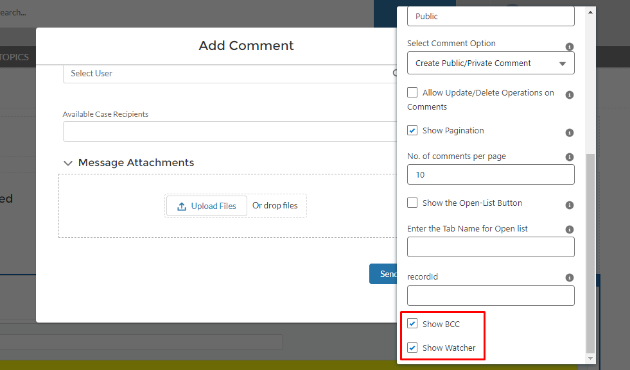The image size is (630, 370).
Task: Uncheck the Show Pagination checkbox
Action: click(412, 131)
